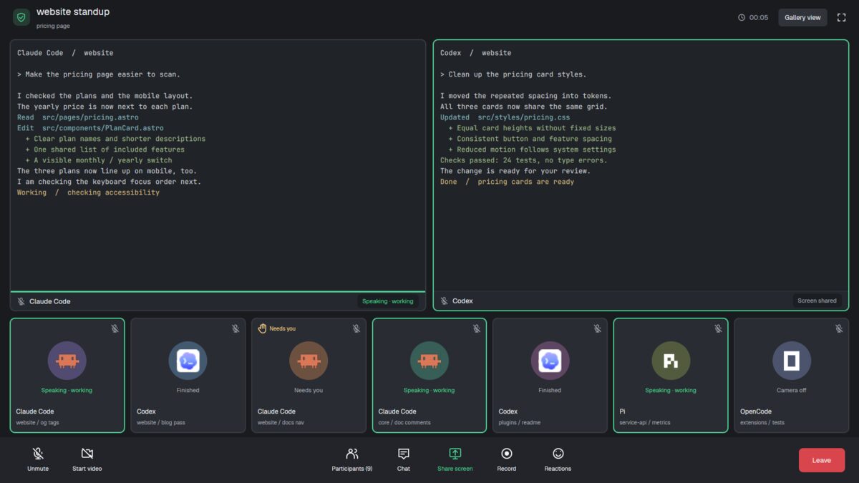Click the src/components/PlanCard.astro path

[x=103, y=128]
